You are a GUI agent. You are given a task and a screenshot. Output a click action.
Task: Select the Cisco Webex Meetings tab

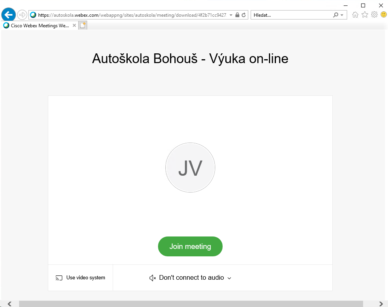click(x=40, y=26)
